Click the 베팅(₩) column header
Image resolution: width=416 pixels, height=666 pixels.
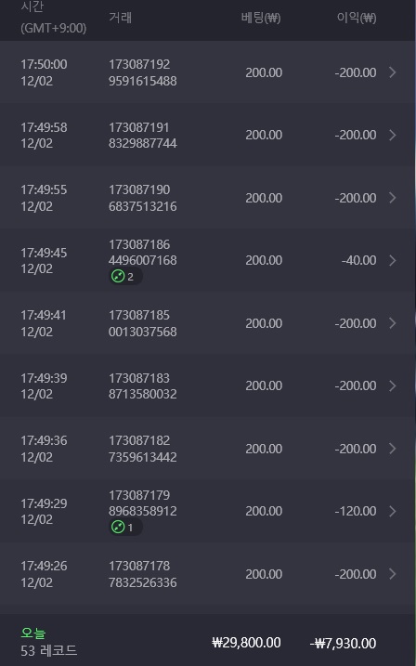tap(261, 18)
